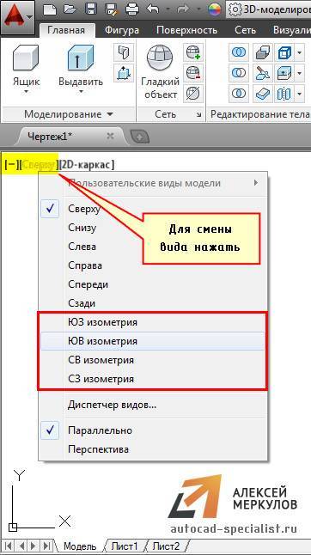Click the Slice icon in solid editing

point(262,74)
